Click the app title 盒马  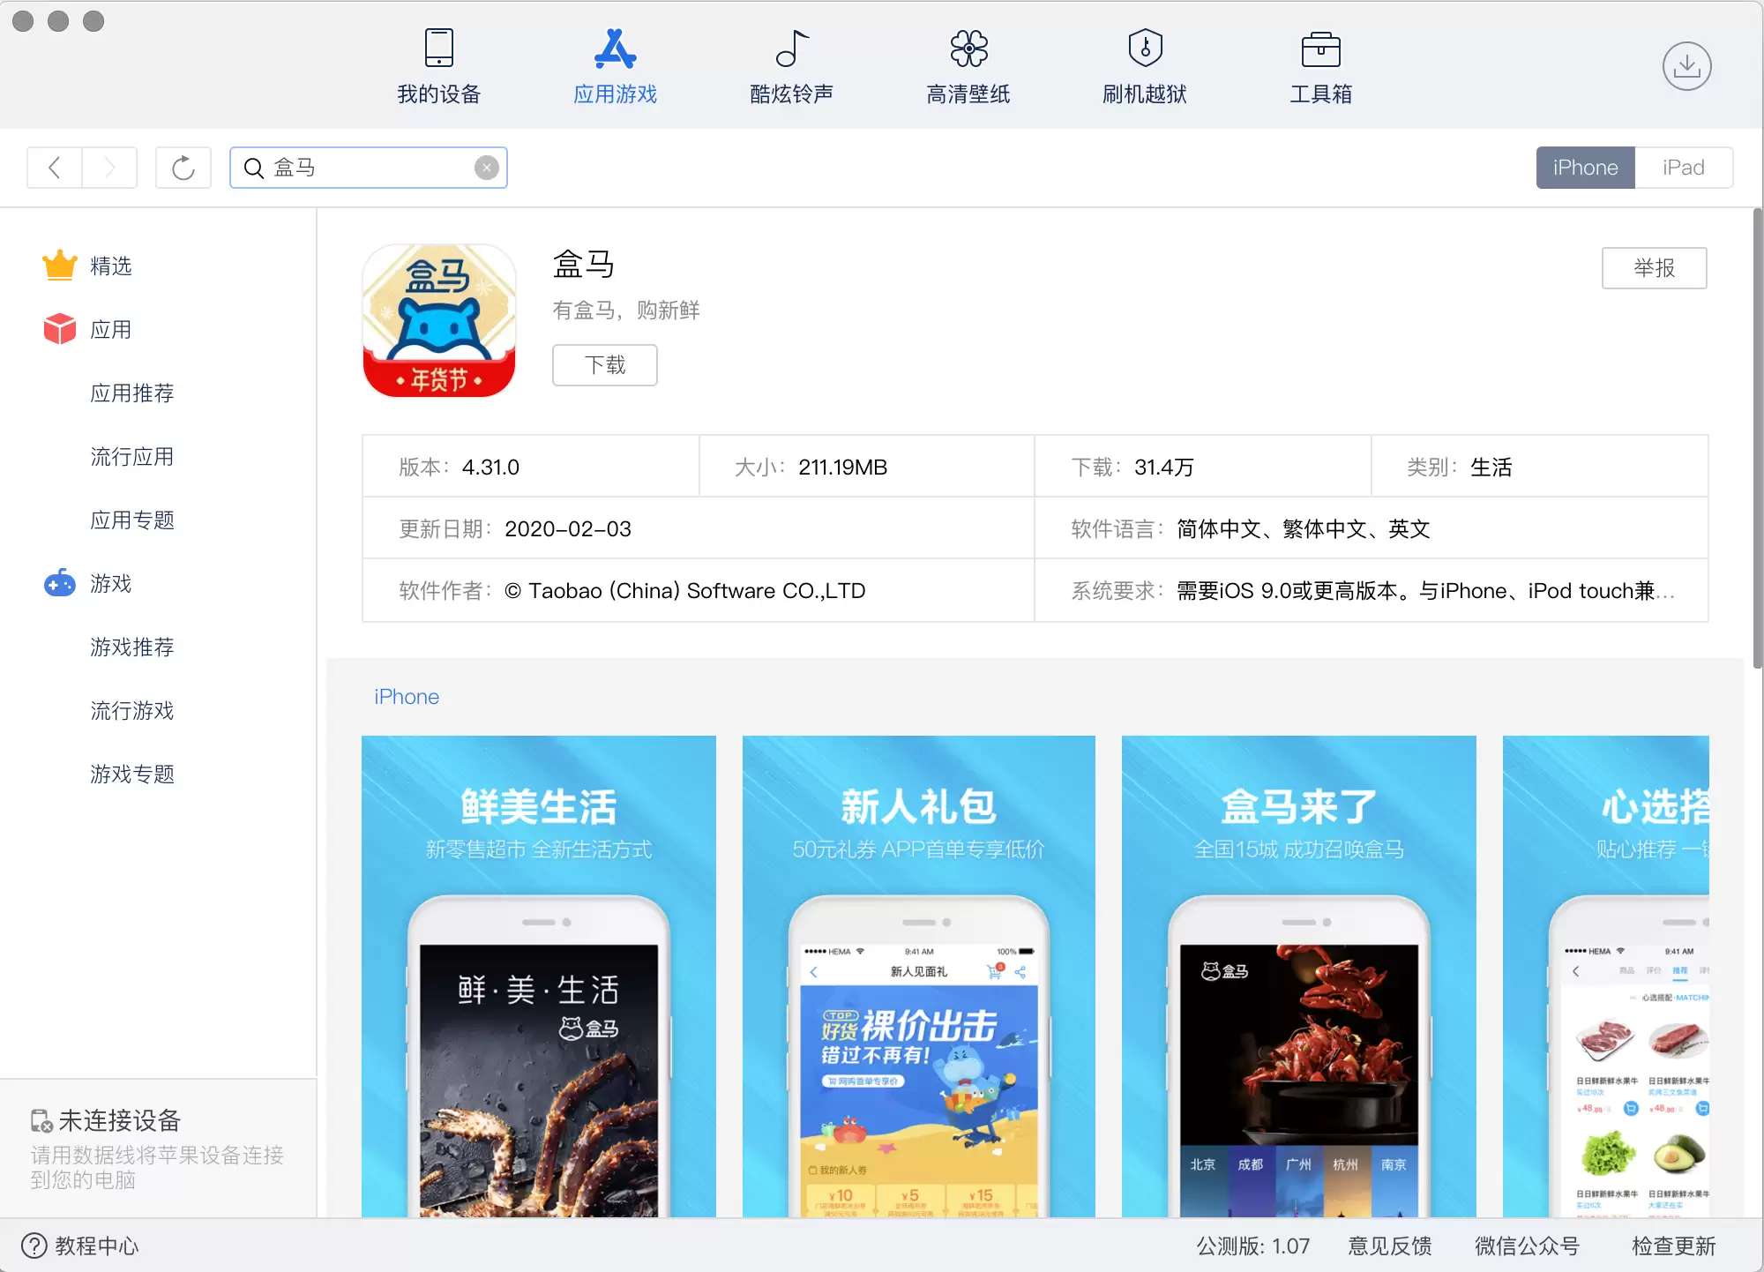(584, 264)
